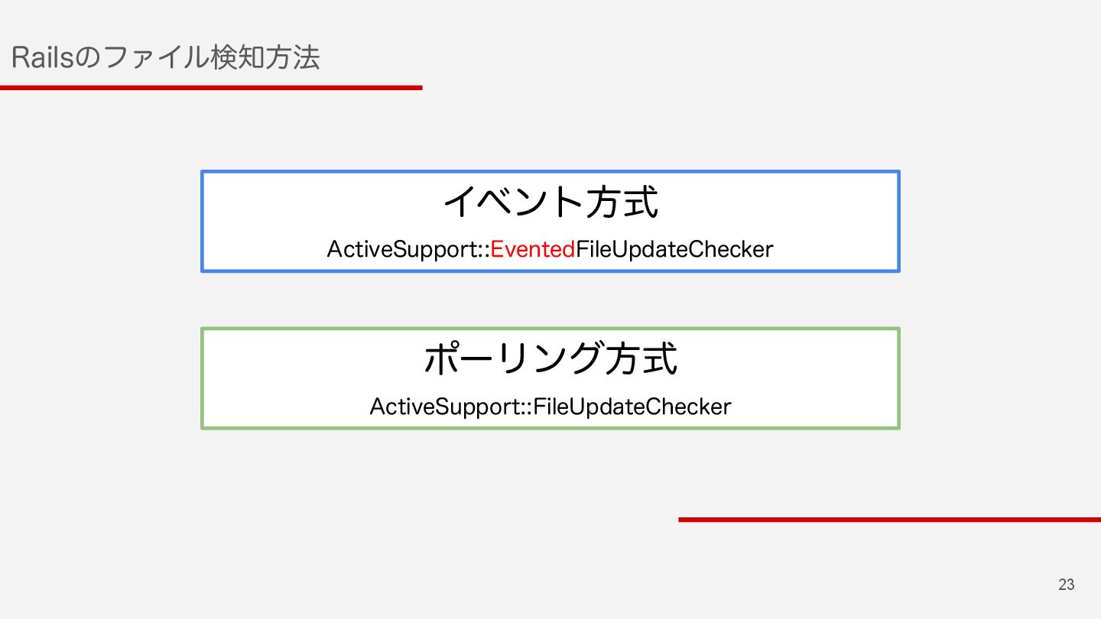Image resolution: width=1101 pixels, height=619 pixels.
Task: Select the word "Rails" in the title
Action: point(44,58)
